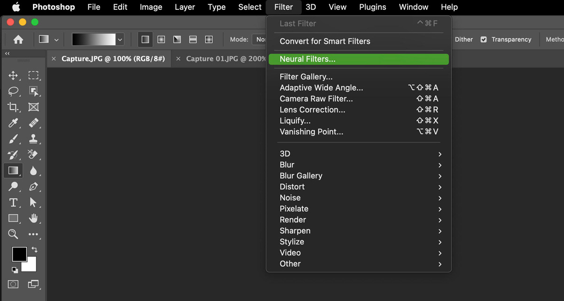Select the Path Selection tool

click(33, 203)
